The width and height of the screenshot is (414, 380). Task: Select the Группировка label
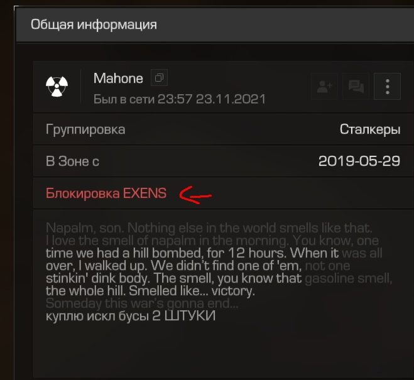(85, 129)
